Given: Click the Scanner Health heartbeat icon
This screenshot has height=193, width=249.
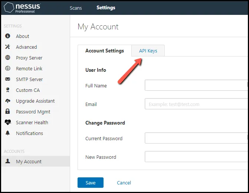Looking at the screenshot, I should (8, 122).
